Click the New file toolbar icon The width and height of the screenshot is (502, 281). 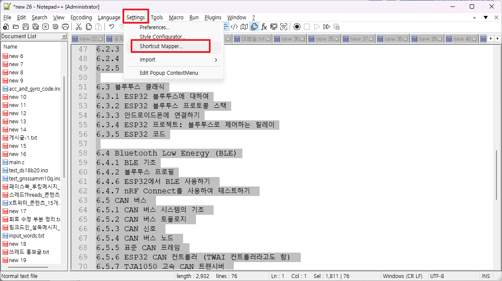click(x=6, y=27)
